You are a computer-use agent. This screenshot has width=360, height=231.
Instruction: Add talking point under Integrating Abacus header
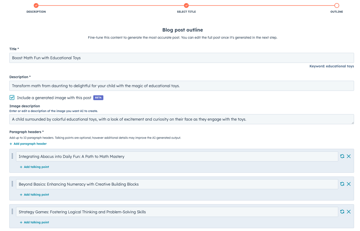pos(34,167)
